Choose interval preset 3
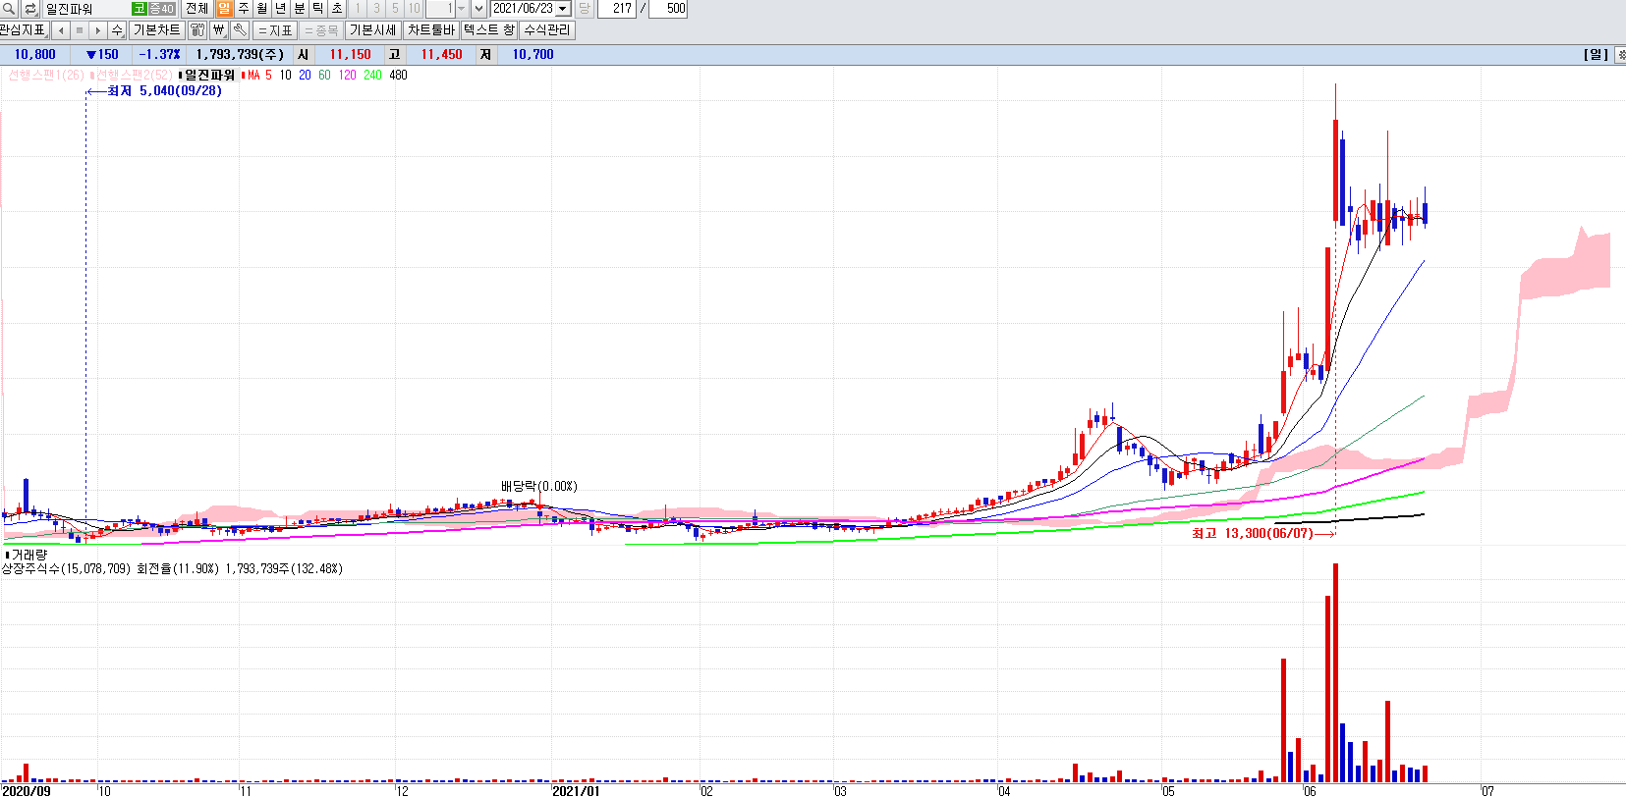The height and width of the screenshot is (797, 1626). tap(376, 9)
